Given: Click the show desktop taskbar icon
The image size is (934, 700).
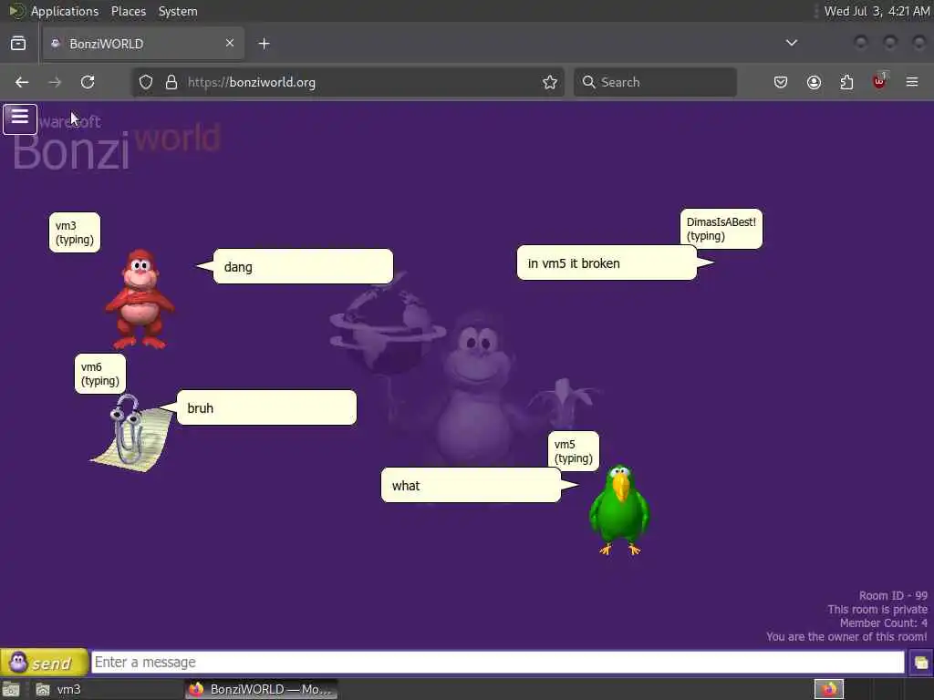Looking at the screenshot, I should tap(11, 689).
